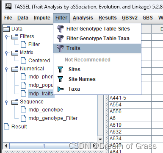The width and height of the screenshot is (163, 153).
Task: Click the teal funnel icon beside Sites
Action: click(x=61, y=70)
